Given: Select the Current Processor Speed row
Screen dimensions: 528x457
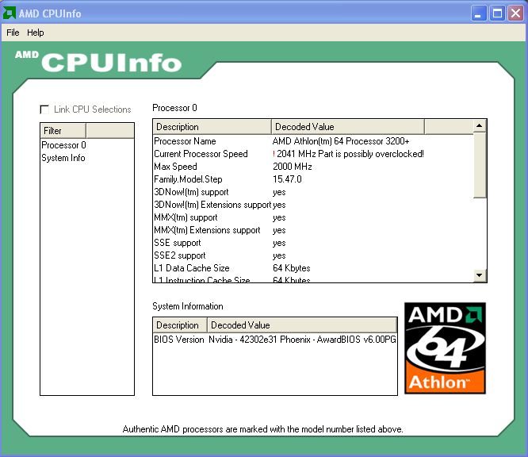Looking at the screenshot, I should (x=313, y=154).
